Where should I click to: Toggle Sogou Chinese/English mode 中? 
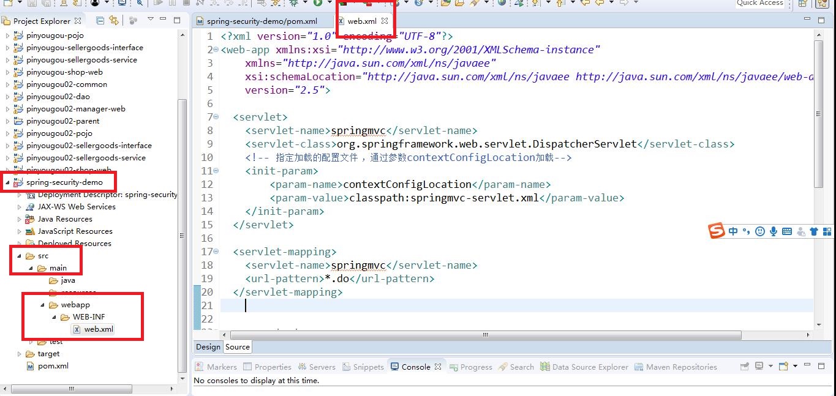pyautogui.click(x=733, y=231)
